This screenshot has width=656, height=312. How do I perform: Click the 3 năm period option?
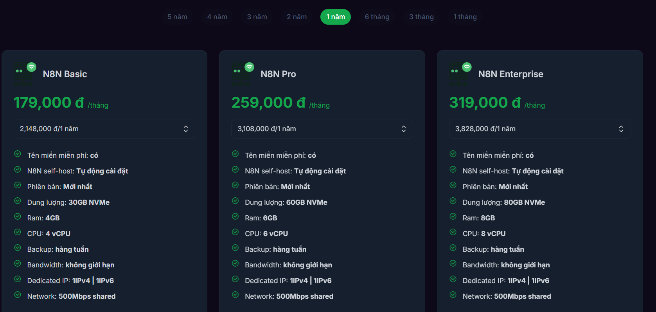click(x=257, y=17)
